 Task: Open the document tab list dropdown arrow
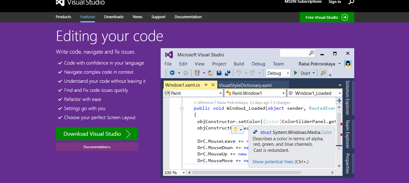click(x=340, y=85)
